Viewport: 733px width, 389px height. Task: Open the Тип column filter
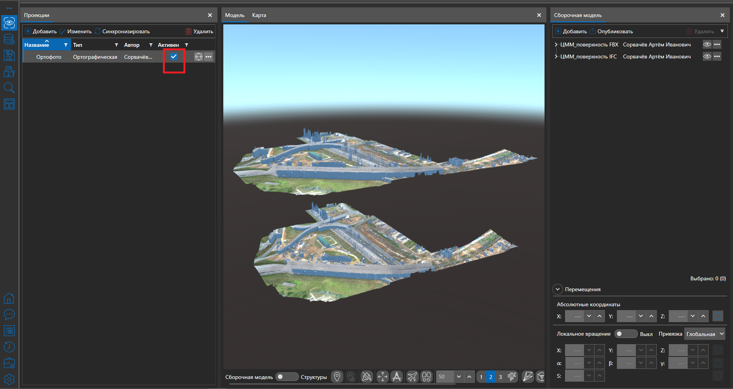pos(116,45)
